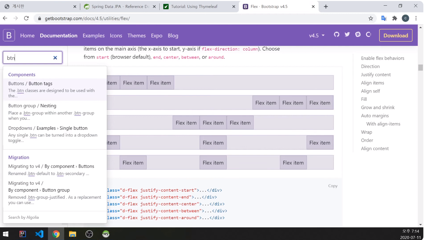The width and height of the screenshot is (424, 240).
Task: Open IntelliJ IDEA from the taskbar
Action: (x=23, y=234)
